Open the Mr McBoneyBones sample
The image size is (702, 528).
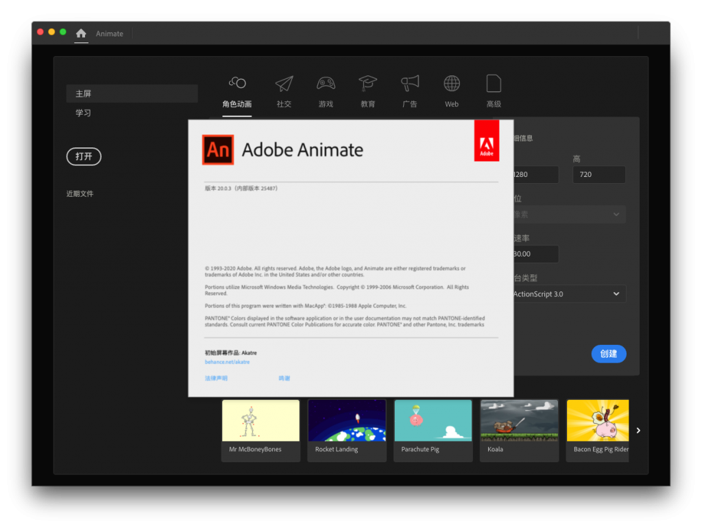coord(261,431)
